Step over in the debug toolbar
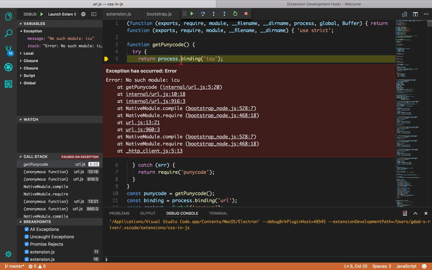 coord(203,14)
